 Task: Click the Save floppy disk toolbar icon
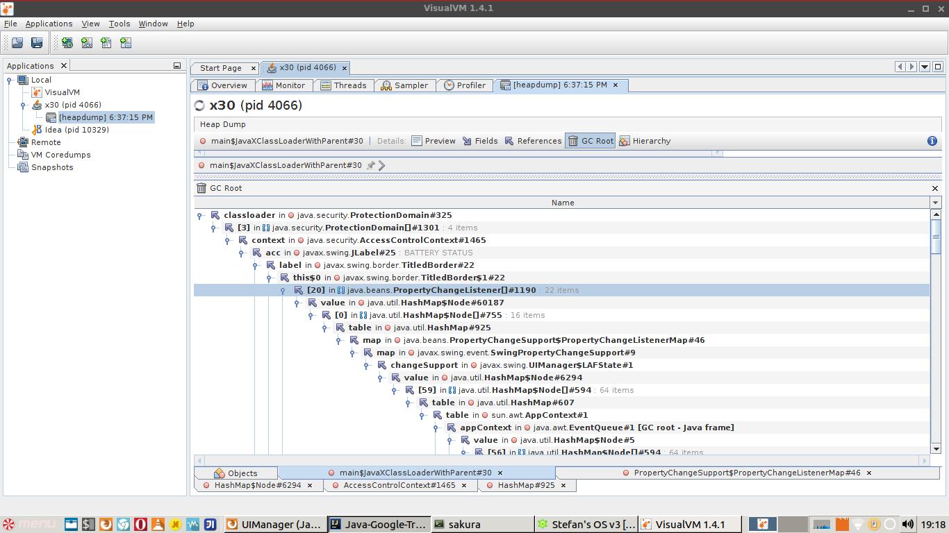click(37, 43)
